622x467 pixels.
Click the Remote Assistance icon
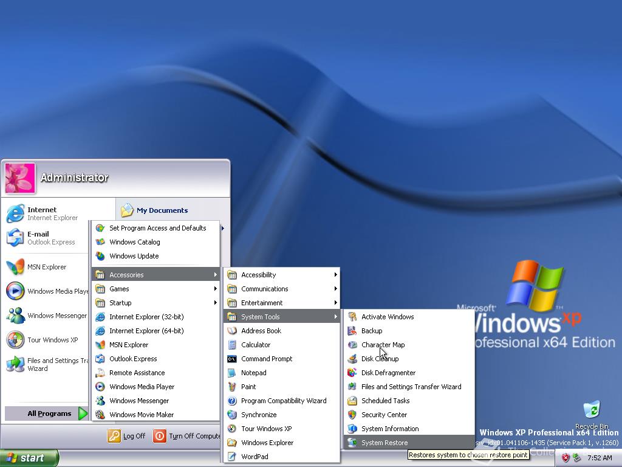pyautogui.click(x=100, y=373)
